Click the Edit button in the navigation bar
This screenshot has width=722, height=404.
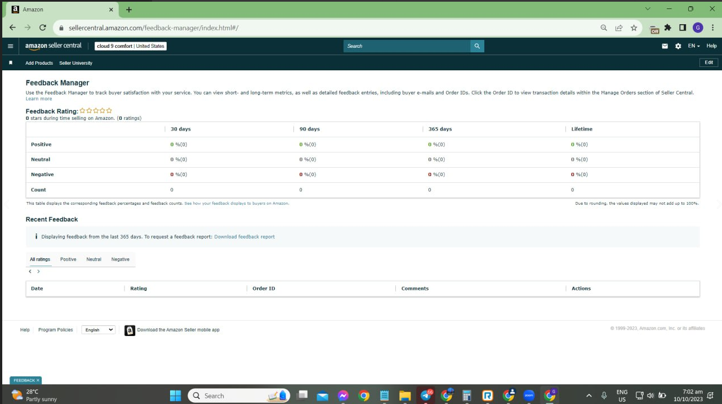click(708, 62)
